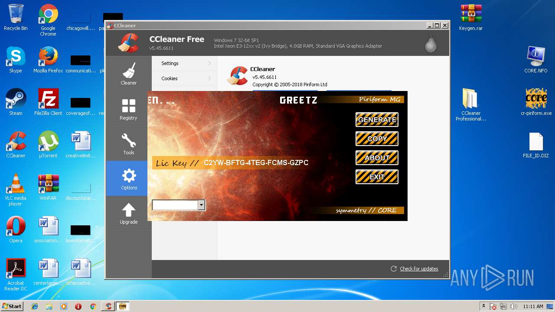Switch to the CORE keygen taskbar button
This screenshot has width=555, height=312.
pyautogui.click(x=122, y=306)
